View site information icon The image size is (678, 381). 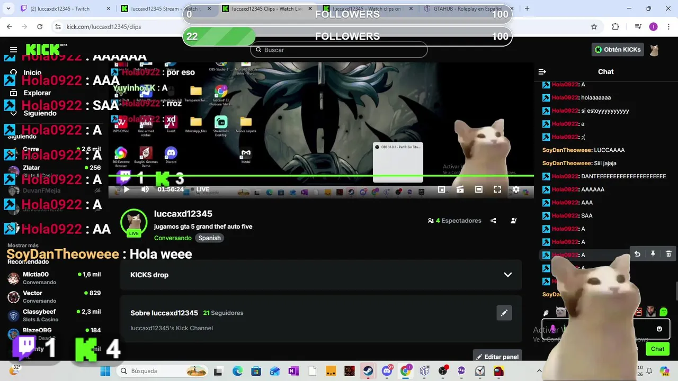58,26
